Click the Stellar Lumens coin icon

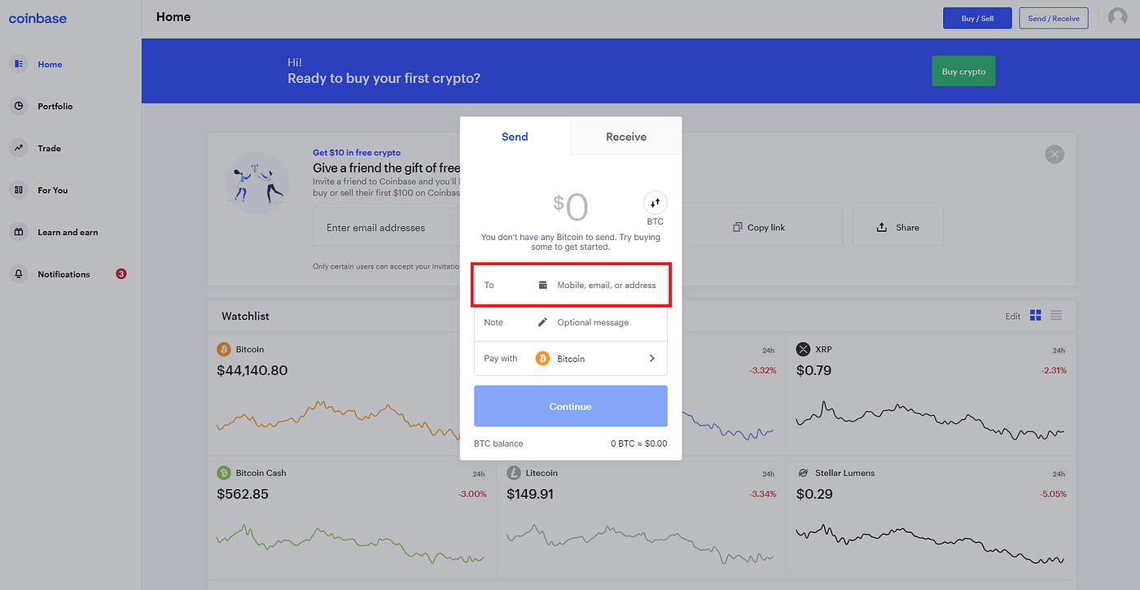tap(803, 473)
